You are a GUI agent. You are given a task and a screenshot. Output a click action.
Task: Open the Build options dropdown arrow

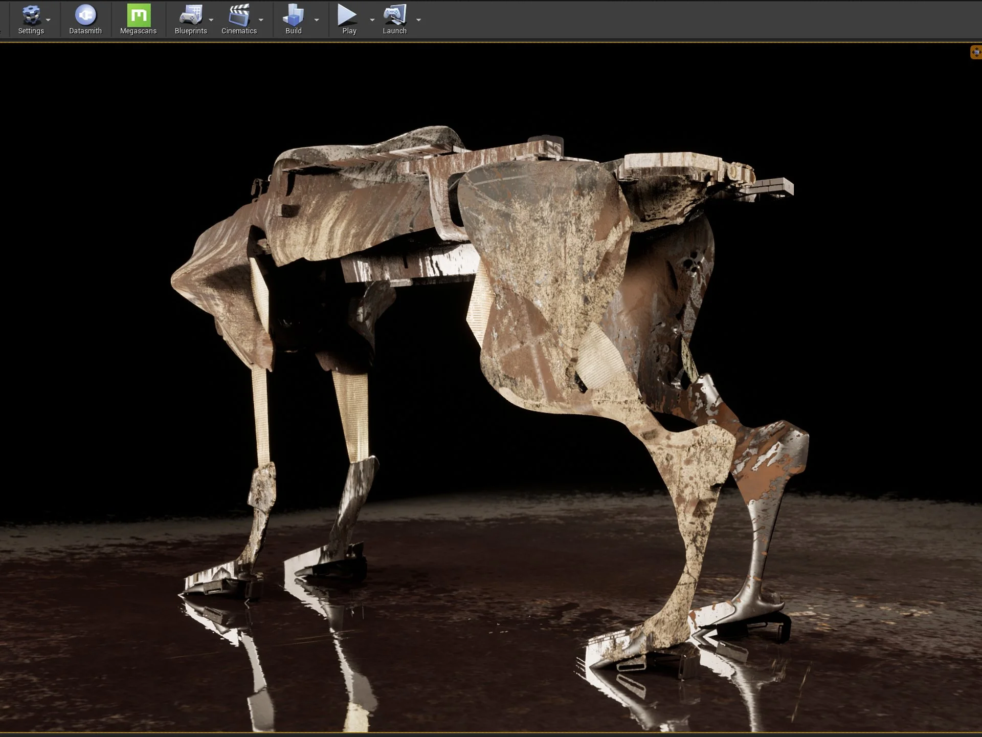(317, 20)
